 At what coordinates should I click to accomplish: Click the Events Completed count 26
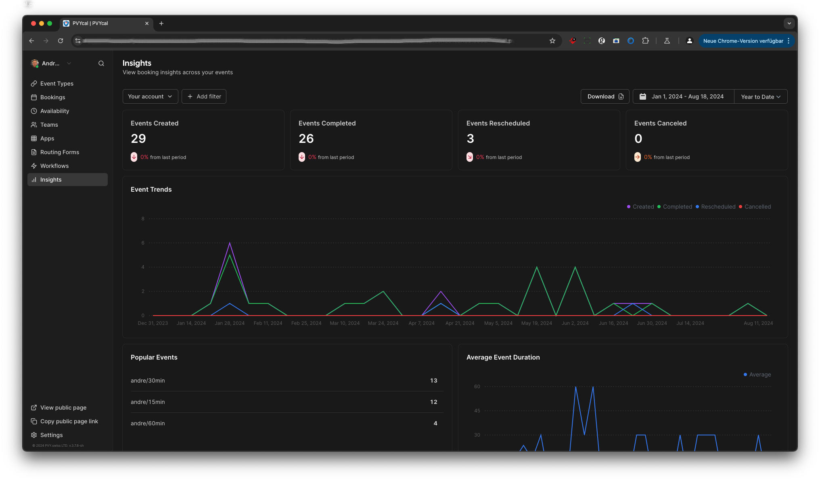306,138
